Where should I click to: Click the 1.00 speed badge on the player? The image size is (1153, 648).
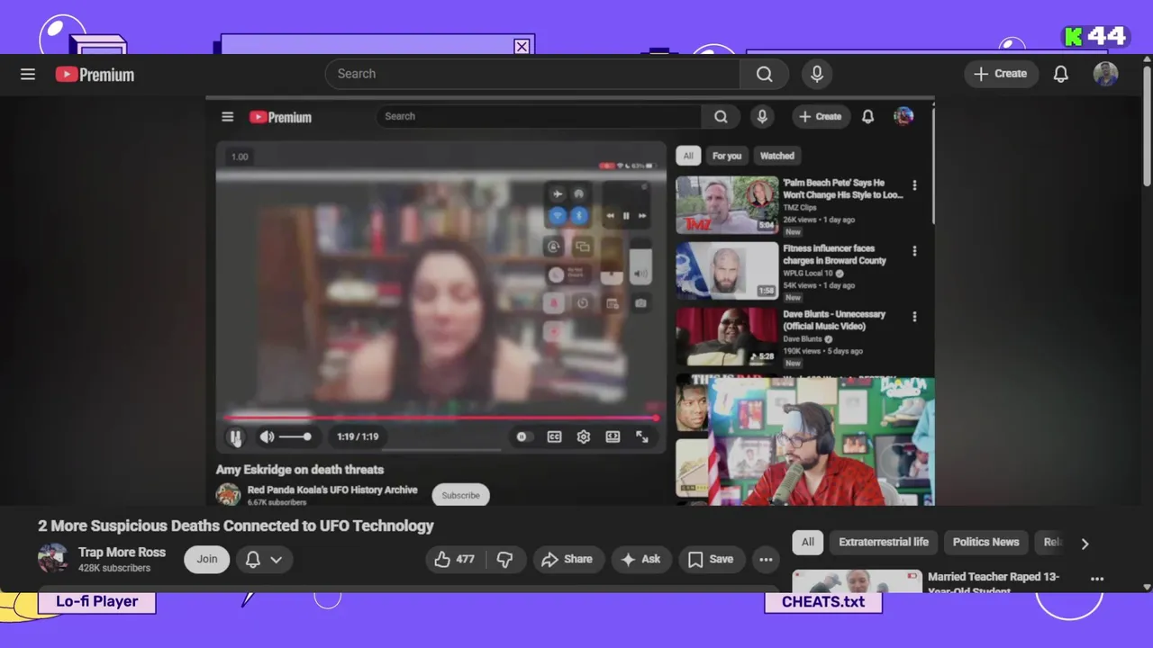tap(240, 157)
